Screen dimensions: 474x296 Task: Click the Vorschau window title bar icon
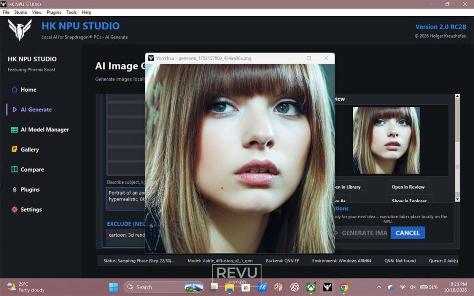pos(151,58)
